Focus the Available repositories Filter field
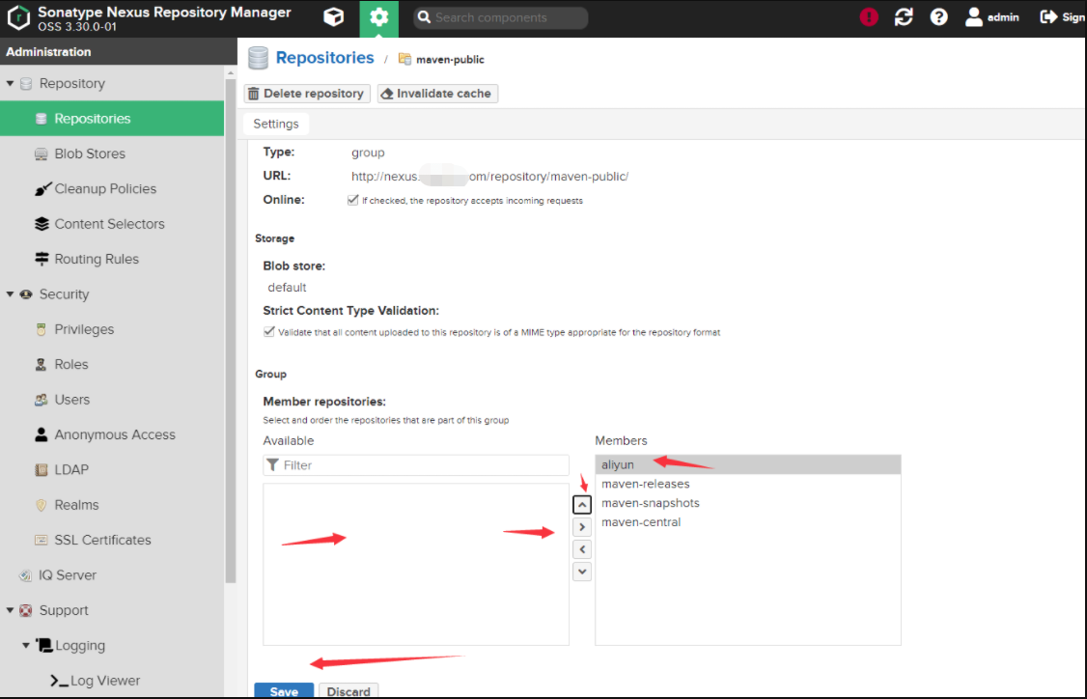This screenshot has height=699, width=1087. 416,465
